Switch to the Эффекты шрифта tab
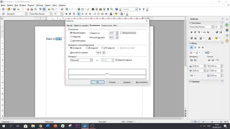 [x=81, y=25]
